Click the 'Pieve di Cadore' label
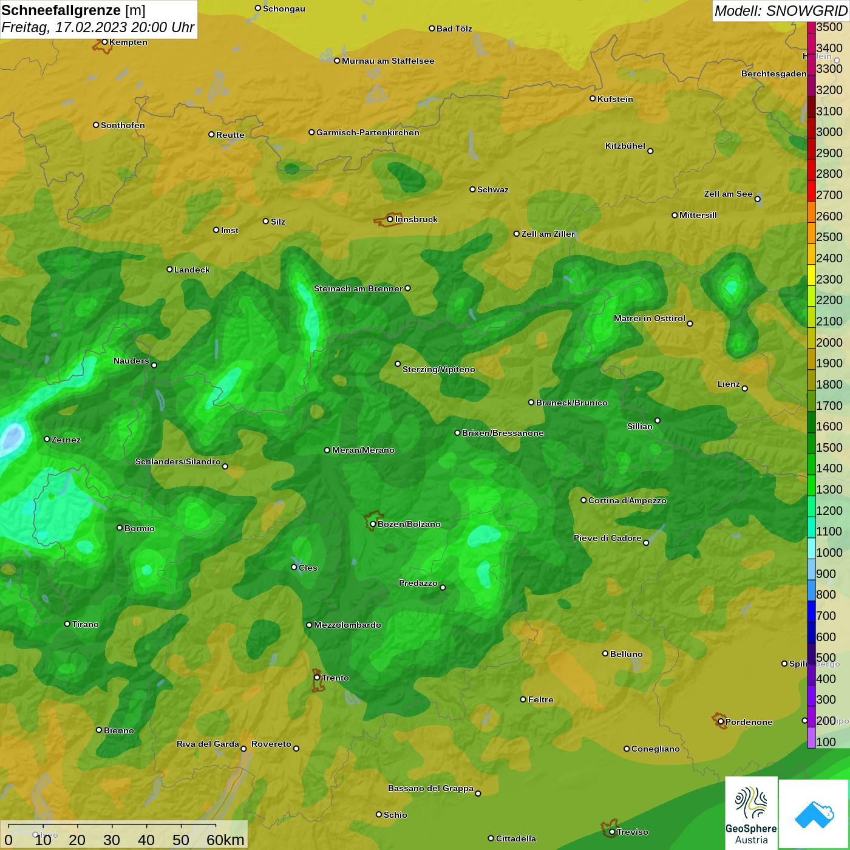Image resolution: width=850 pixels, height=850 pixels. (x=608, y=538)
